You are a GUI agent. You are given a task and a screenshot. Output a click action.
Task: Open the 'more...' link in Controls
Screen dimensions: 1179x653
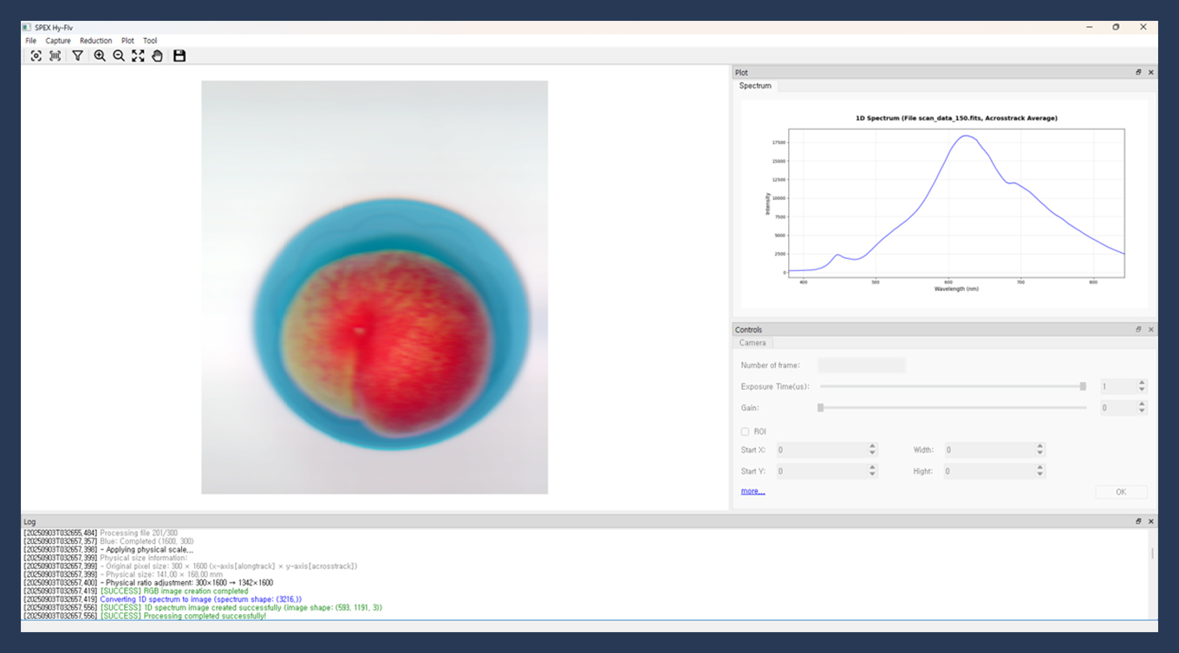(752, 491)
